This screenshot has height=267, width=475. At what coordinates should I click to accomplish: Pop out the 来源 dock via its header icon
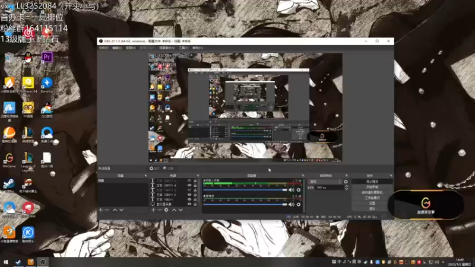pos(198,176)
